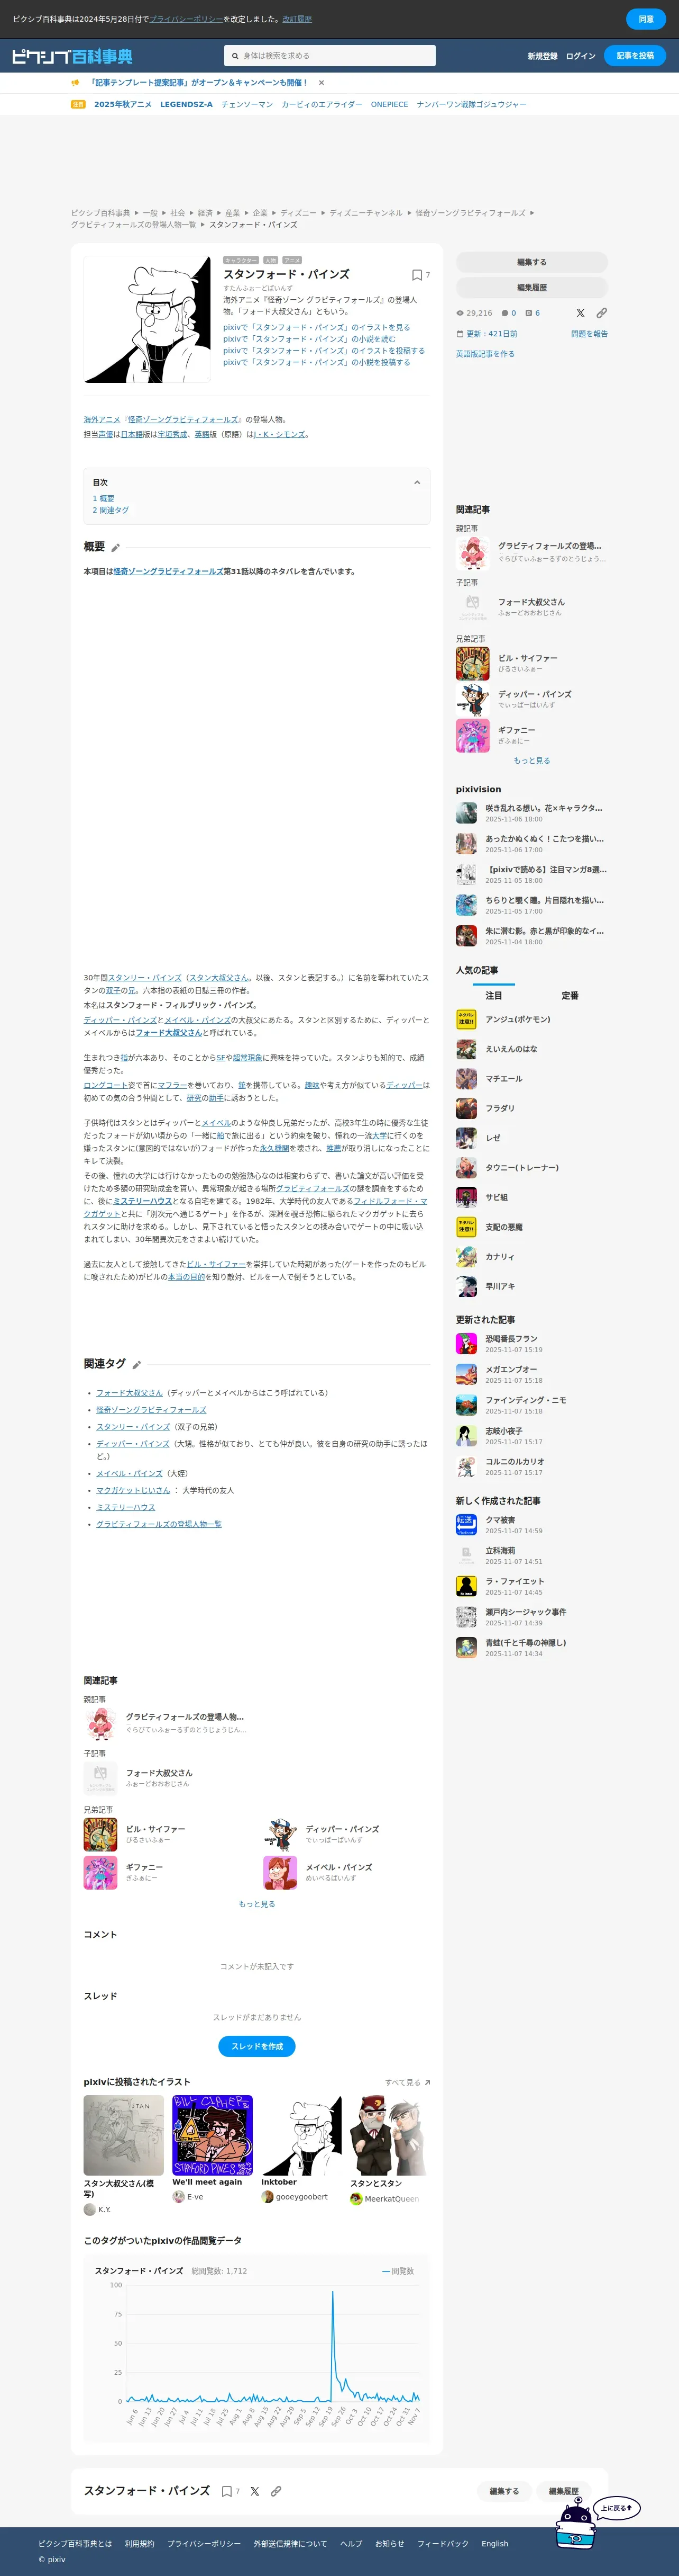The width and height of the screenshot is (679, 2576).
Task: Click bottom bar X share icon
Action: click(x=255, y=2491)
